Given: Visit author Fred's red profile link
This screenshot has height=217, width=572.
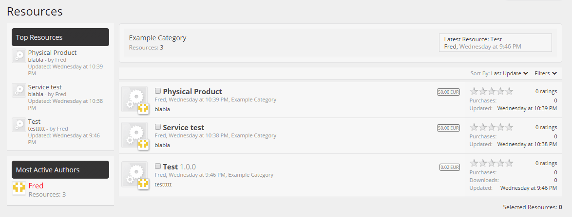Looking at the screenshot, I should pyautogui.click(x=36, y=186).
